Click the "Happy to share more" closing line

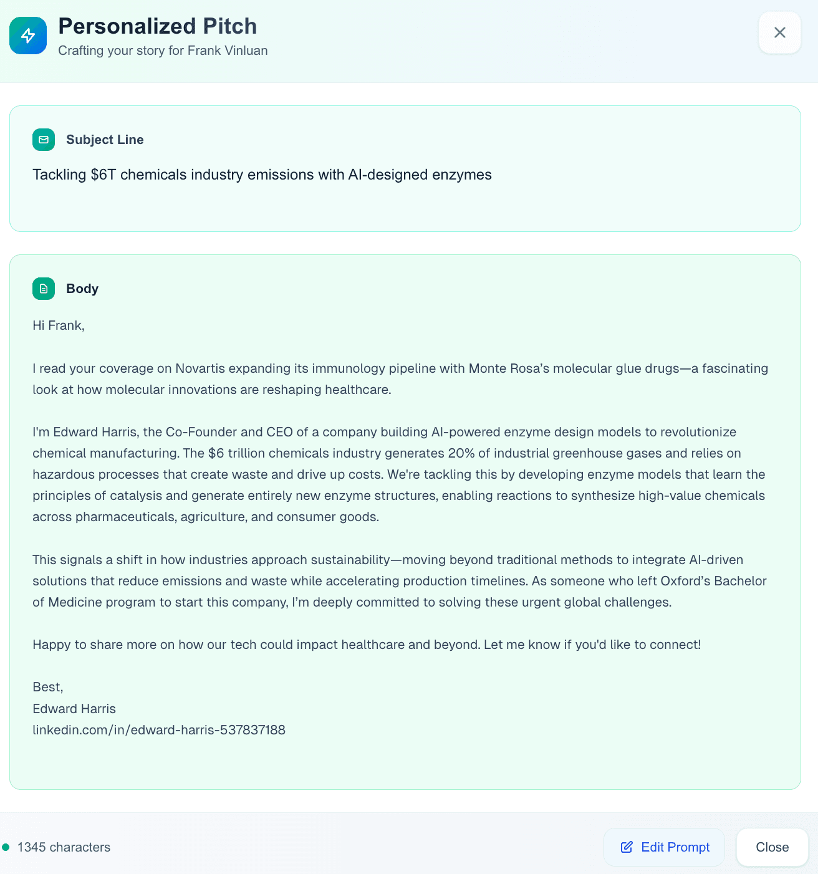pos(367,645)
